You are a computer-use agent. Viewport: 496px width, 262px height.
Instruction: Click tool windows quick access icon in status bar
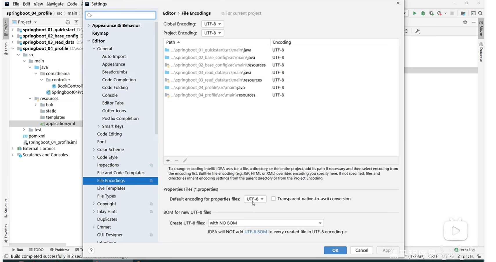6,256
